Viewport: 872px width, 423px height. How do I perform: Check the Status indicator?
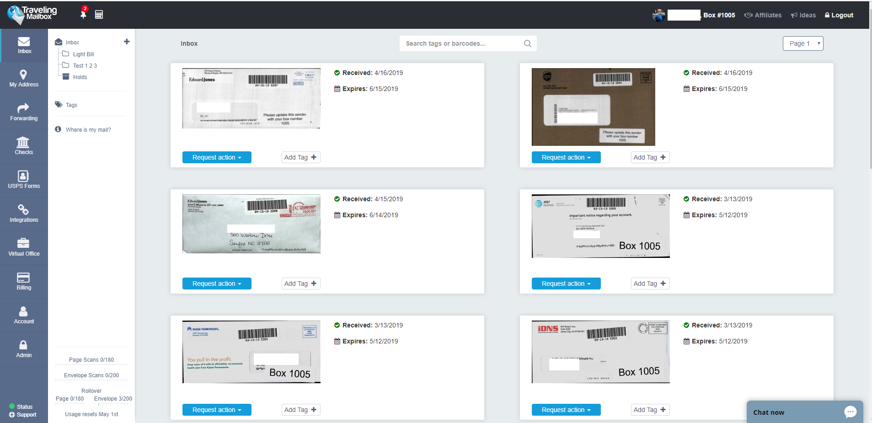[x=21, y=407]
